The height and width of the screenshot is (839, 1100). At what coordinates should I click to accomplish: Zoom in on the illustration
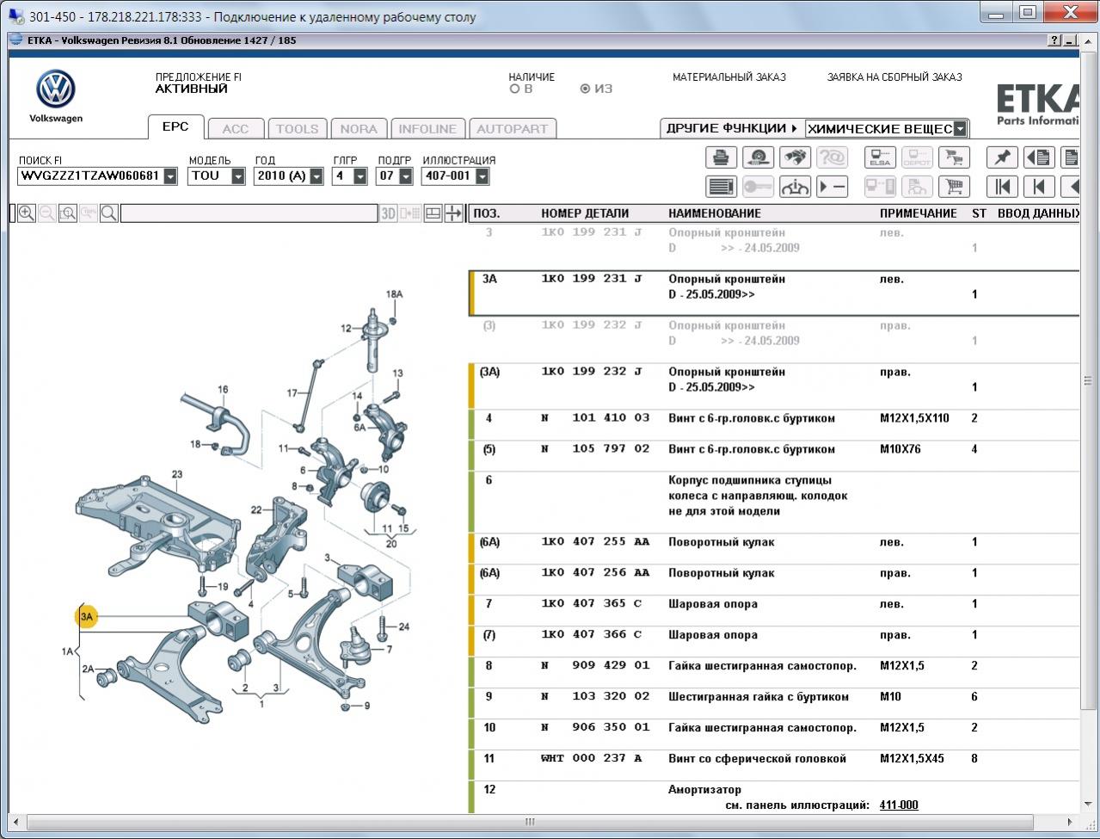pyautogui.click(x=27, y=213)
